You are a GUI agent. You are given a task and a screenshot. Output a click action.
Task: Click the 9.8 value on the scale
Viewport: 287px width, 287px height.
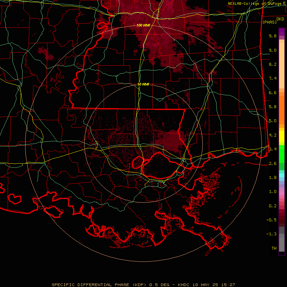pyautogui.click(x=273, y=36)
